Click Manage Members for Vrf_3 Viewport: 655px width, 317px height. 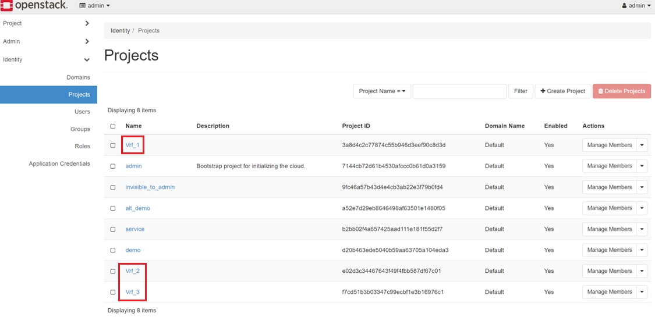(x=610, y=292)
